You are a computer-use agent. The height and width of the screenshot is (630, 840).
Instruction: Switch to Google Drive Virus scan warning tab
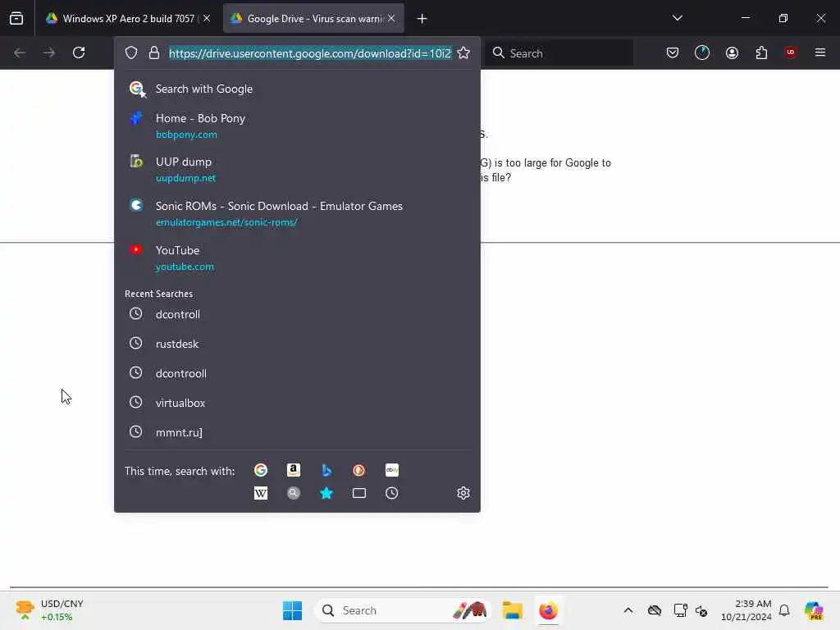(x=313, y=18)
